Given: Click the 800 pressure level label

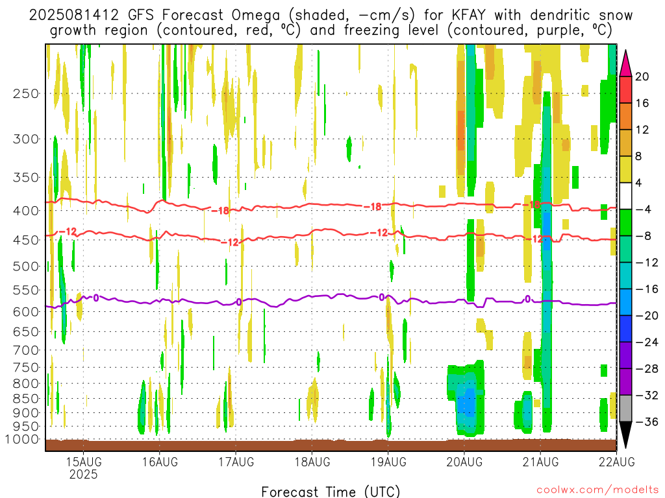Looking at the screenshot, I should pos(26,384).
